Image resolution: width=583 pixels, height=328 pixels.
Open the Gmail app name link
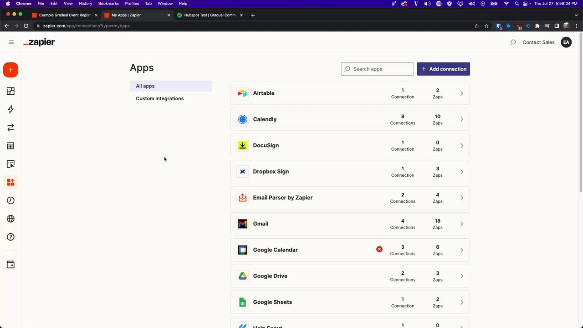261,224
